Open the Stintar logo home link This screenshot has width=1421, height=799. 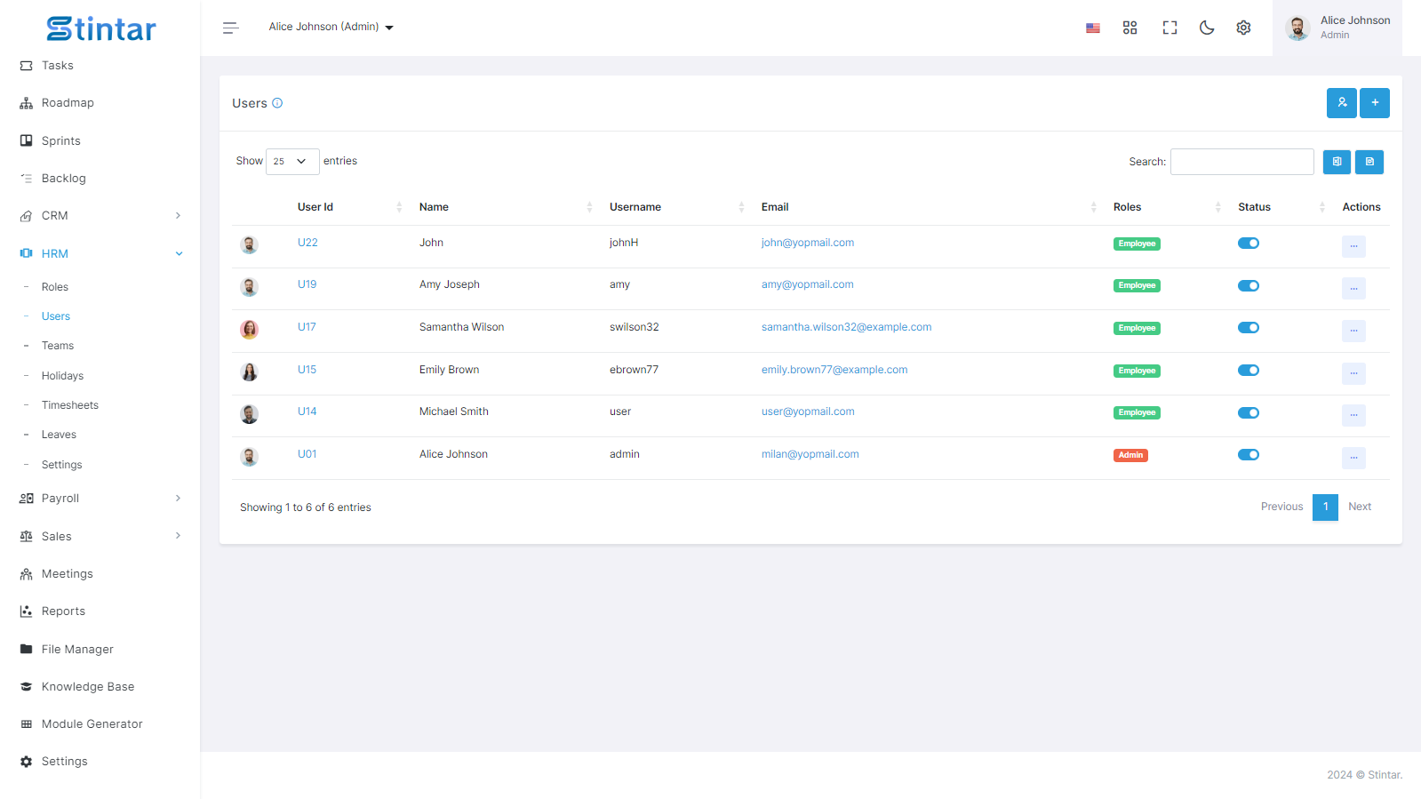[100, 28]
